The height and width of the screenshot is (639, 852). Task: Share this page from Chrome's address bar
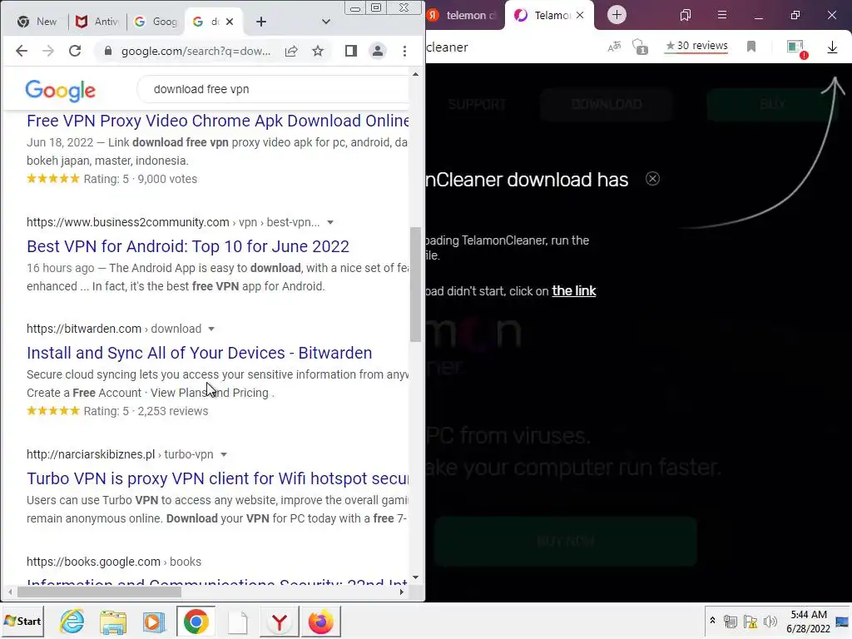tap(291, 51)
